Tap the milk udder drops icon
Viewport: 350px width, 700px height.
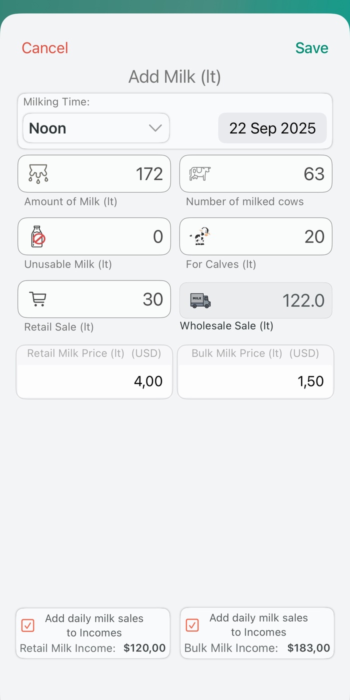38,173
